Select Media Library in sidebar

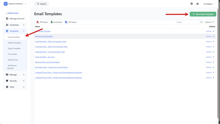point(13,60)
